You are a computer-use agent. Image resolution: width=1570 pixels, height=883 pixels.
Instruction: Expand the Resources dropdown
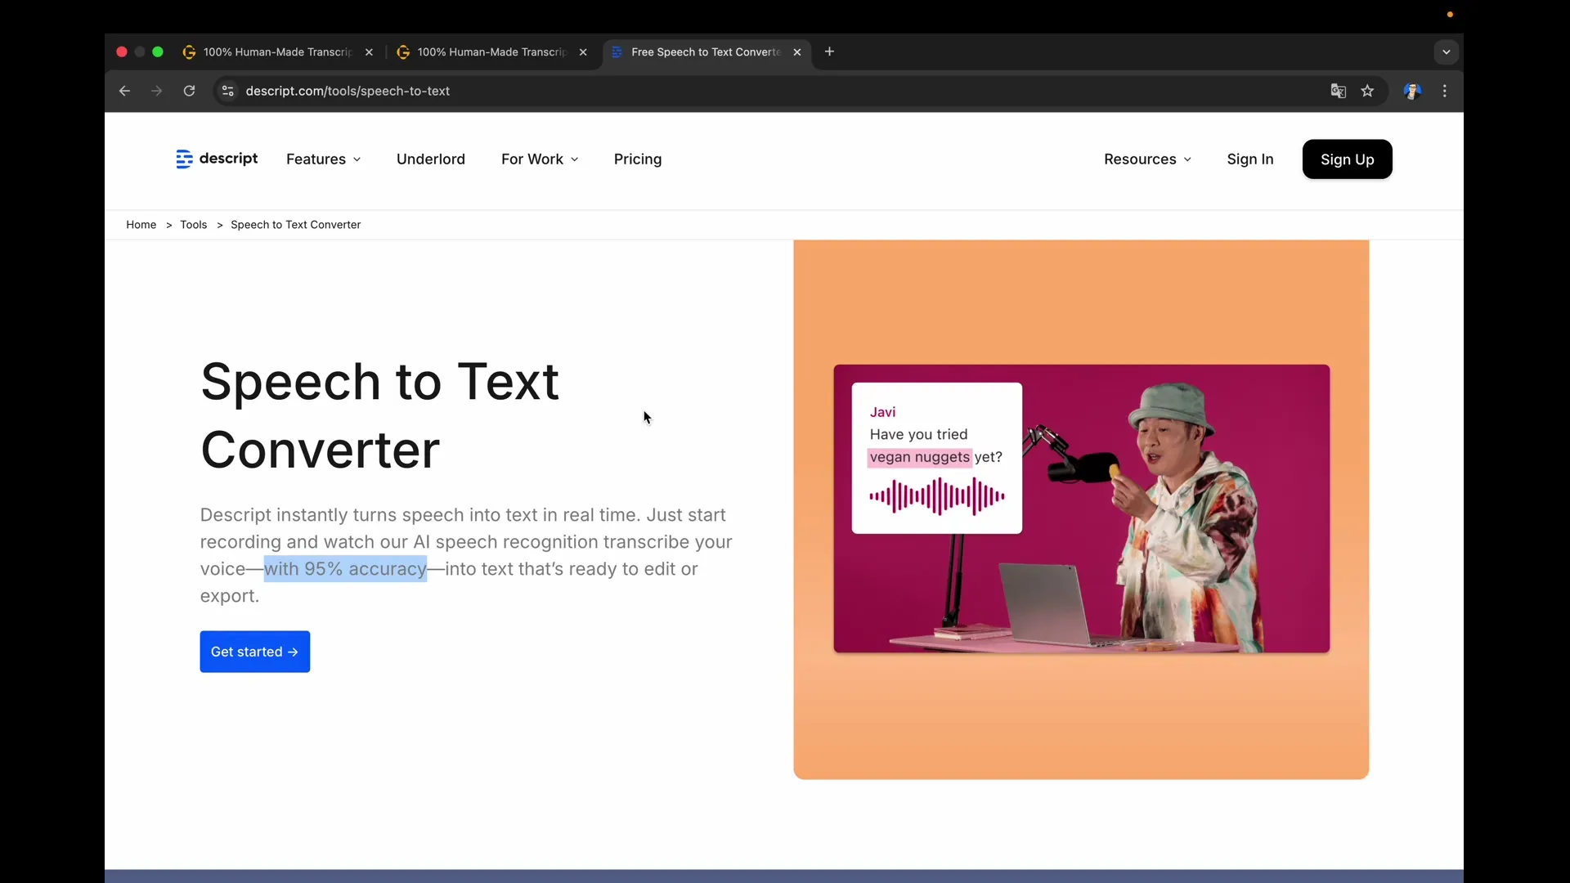point(1147,159)
